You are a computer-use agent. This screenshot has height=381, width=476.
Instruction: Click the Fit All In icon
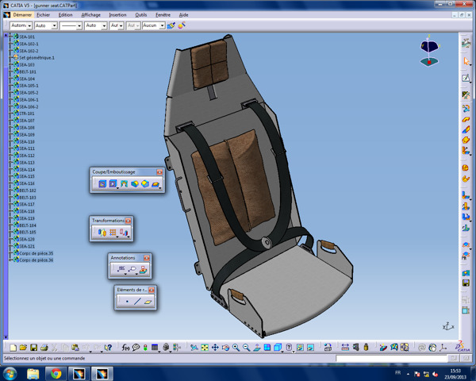point(205,348)
